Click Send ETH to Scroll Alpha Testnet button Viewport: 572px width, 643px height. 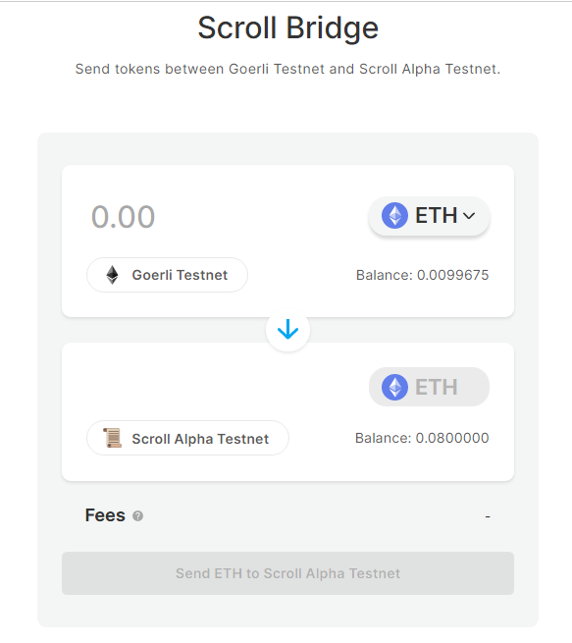tap(287, 573)
